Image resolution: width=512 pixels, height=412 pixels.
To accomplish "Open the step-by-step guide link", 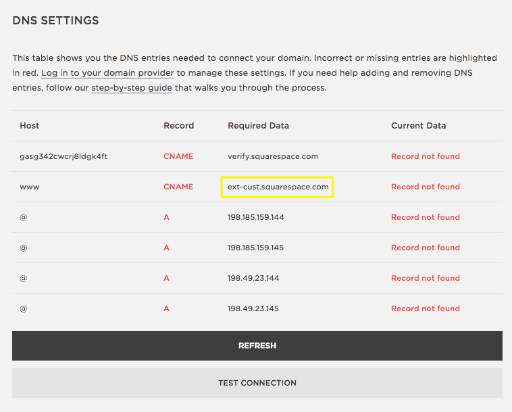I will pos(131,88).
